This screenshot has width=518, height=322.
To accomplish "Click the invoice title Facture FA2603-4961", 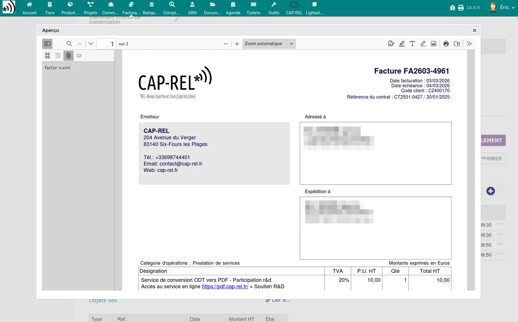I will coord(412,71).
